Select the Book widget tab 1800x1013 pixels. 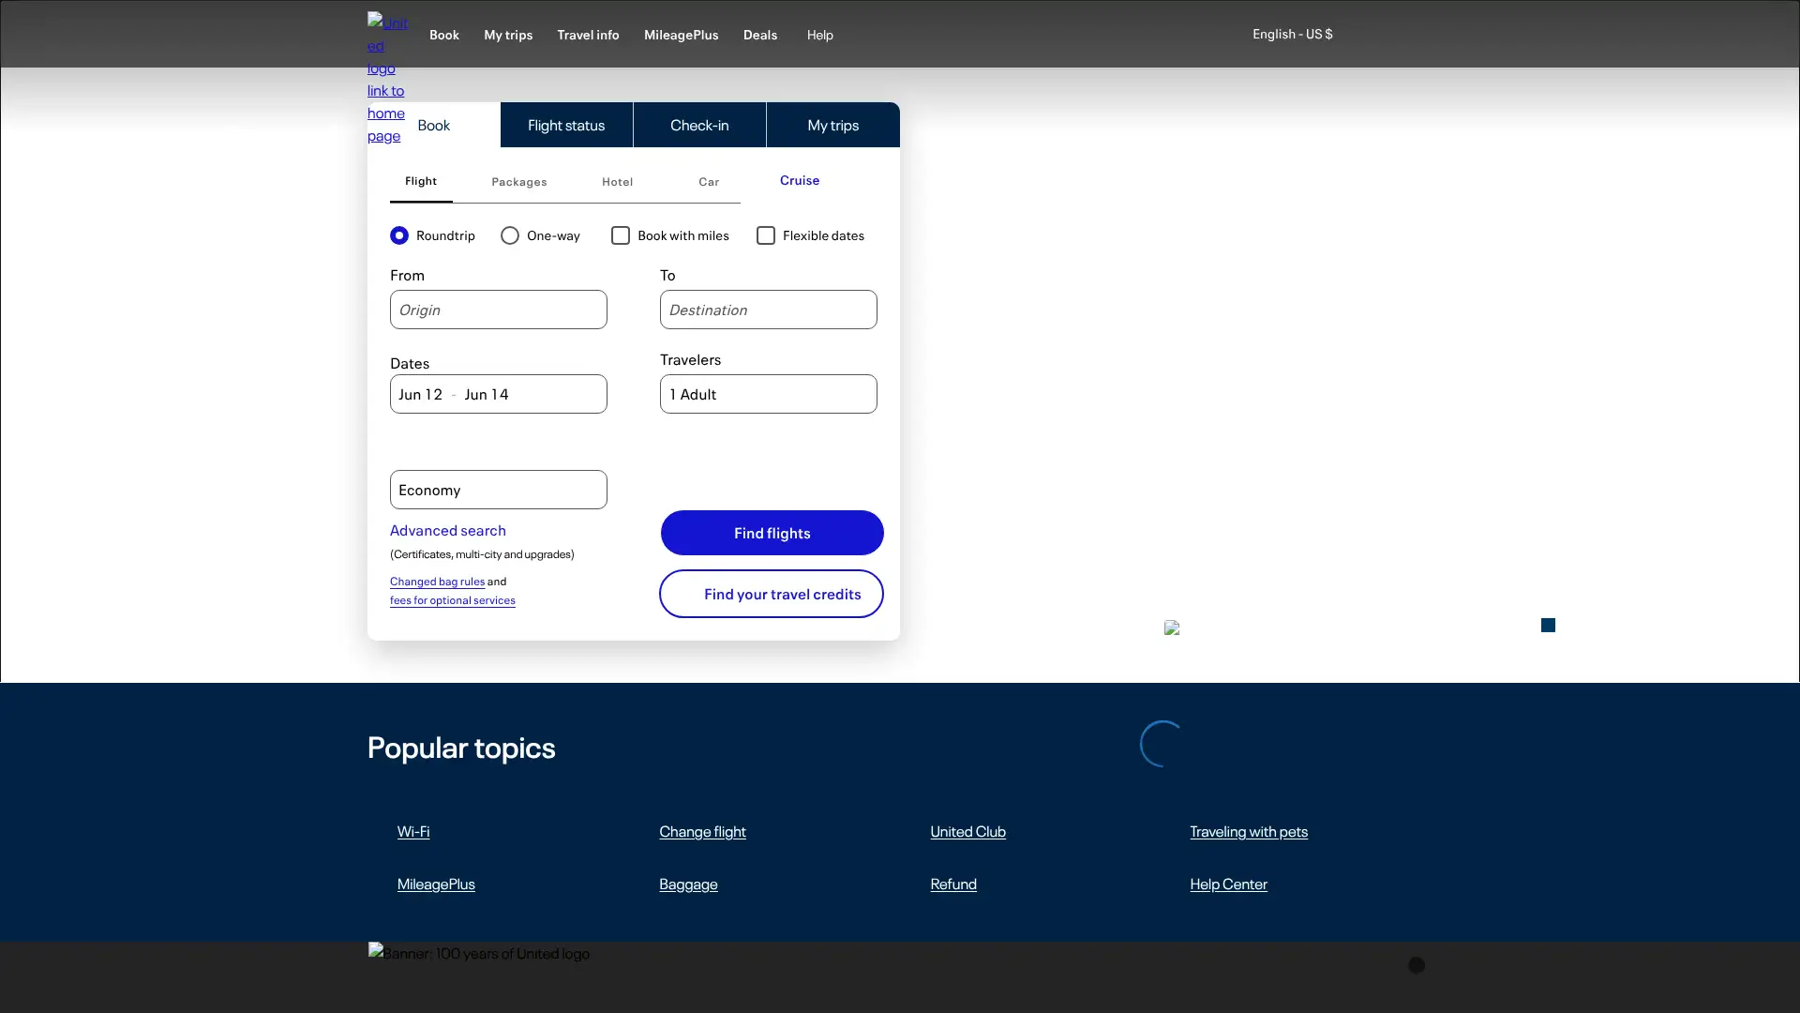tap(434, 125)
